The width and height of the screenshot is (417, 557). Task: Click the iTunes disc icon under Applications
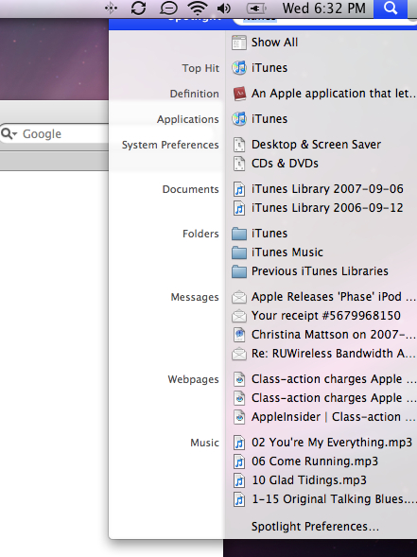[x=239, y=119]
